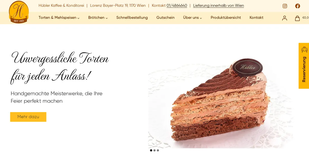The width and height of the screenshot is (309, 162).
Task: Click the Hübler logo seit 1955
Action: tap(19, 12)
